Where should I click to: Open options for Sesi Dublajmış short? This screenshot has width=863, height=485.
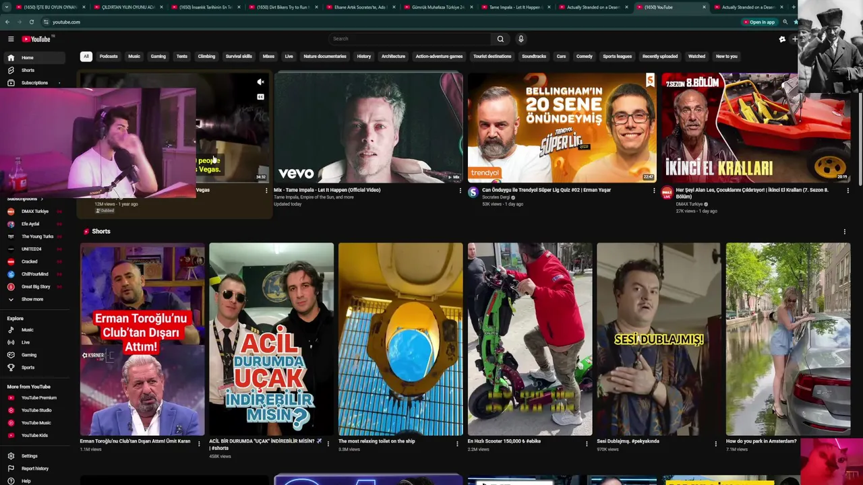pyautogui.click(x=715, y=443)
